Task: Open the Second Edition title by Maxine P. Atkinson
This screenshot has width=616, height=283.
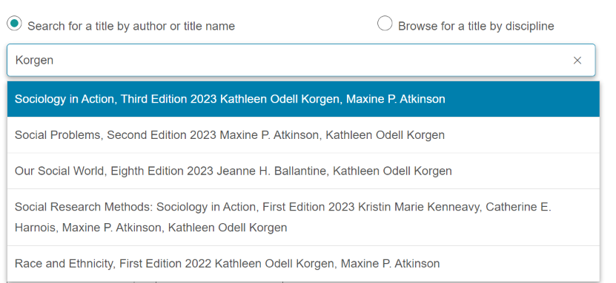Action: tap(303, 135)
